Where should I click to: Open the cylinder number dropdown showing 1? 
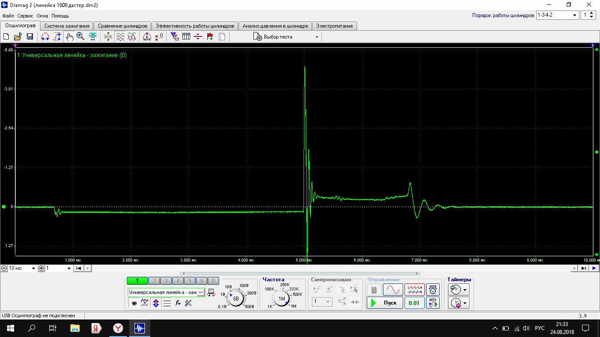[x=588, y=15]
